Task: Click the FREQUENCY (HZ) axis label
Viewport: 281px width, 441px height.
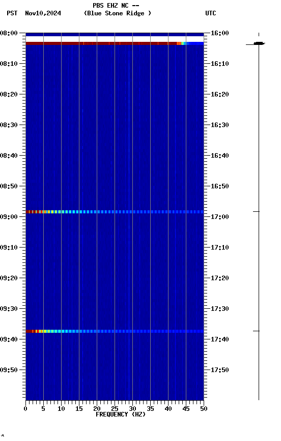Action: (x=121, y=414)
